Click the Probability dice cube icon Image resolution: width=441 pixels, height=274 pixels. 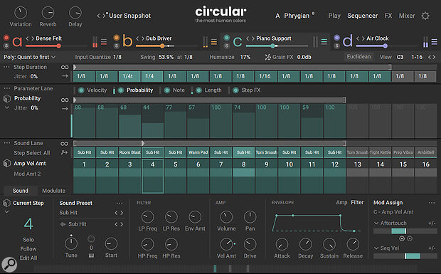[6, 98]
